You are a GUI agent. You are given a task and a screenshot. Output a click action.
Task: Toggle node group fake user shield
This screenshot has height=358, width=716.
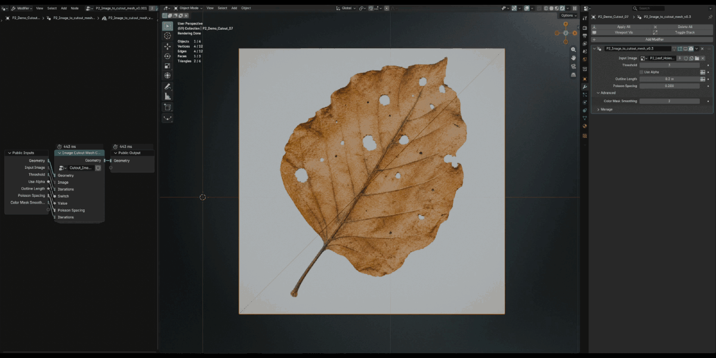click(98, 168)
